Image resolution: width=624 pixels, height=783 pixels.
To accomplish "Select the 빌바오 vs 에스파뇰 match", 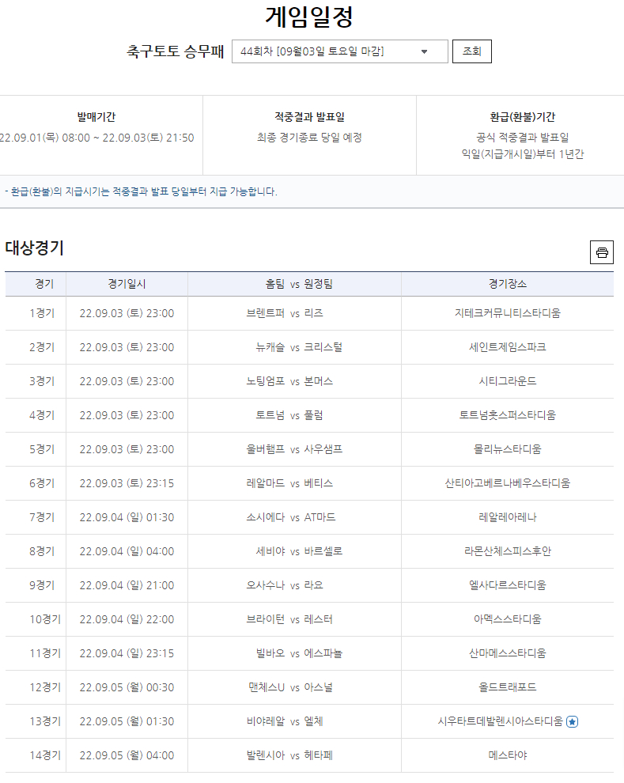I will [299, 653].
